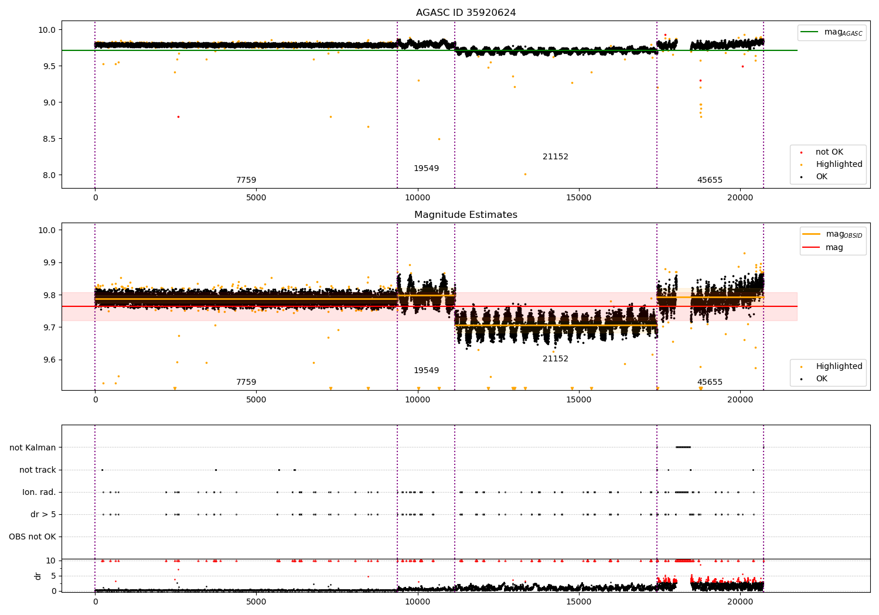Viewport: 879px width, 615px height.
Task: Click the "not OK" legend entry
Action: (x=829, y=152)
